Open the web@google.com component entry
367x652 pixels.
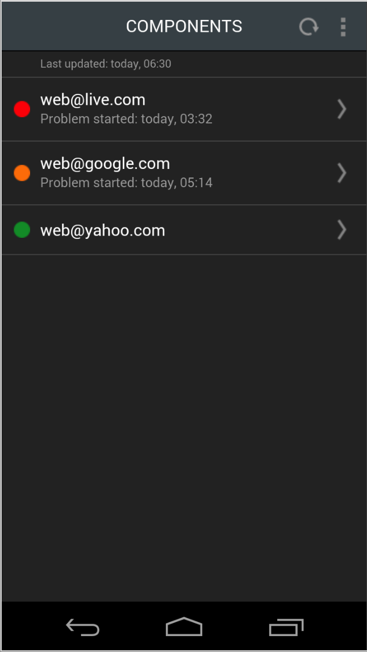coord(183,173)
